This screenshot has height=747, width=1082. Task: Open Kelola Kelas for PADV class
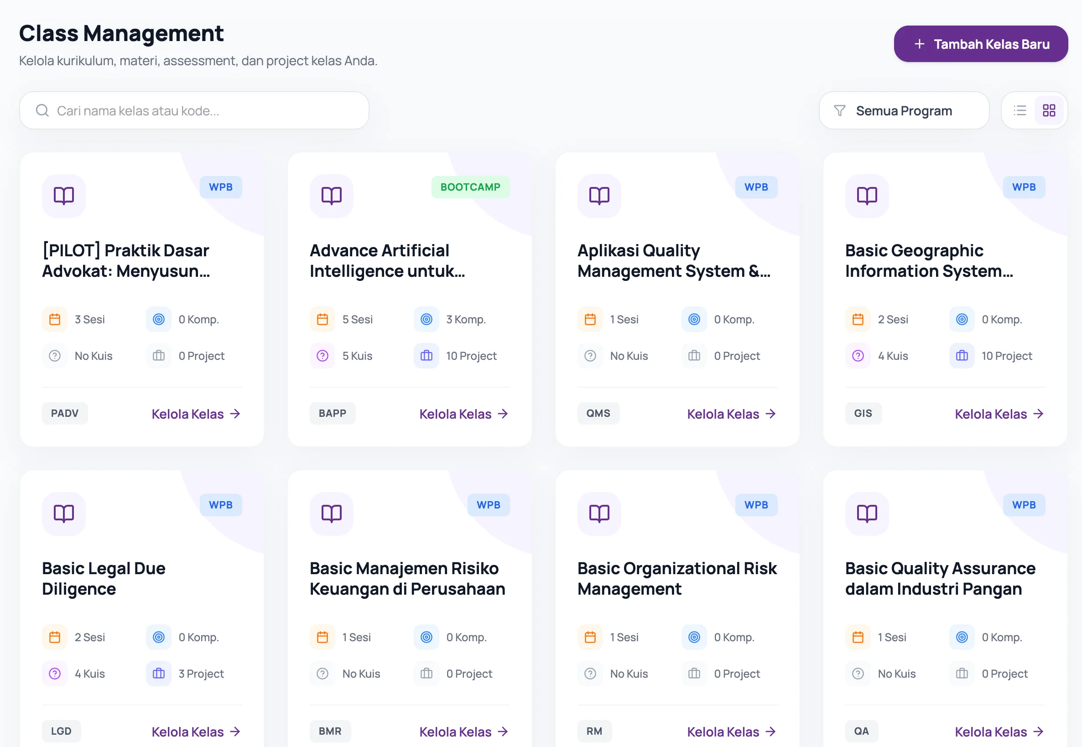(x=196, y=414)
